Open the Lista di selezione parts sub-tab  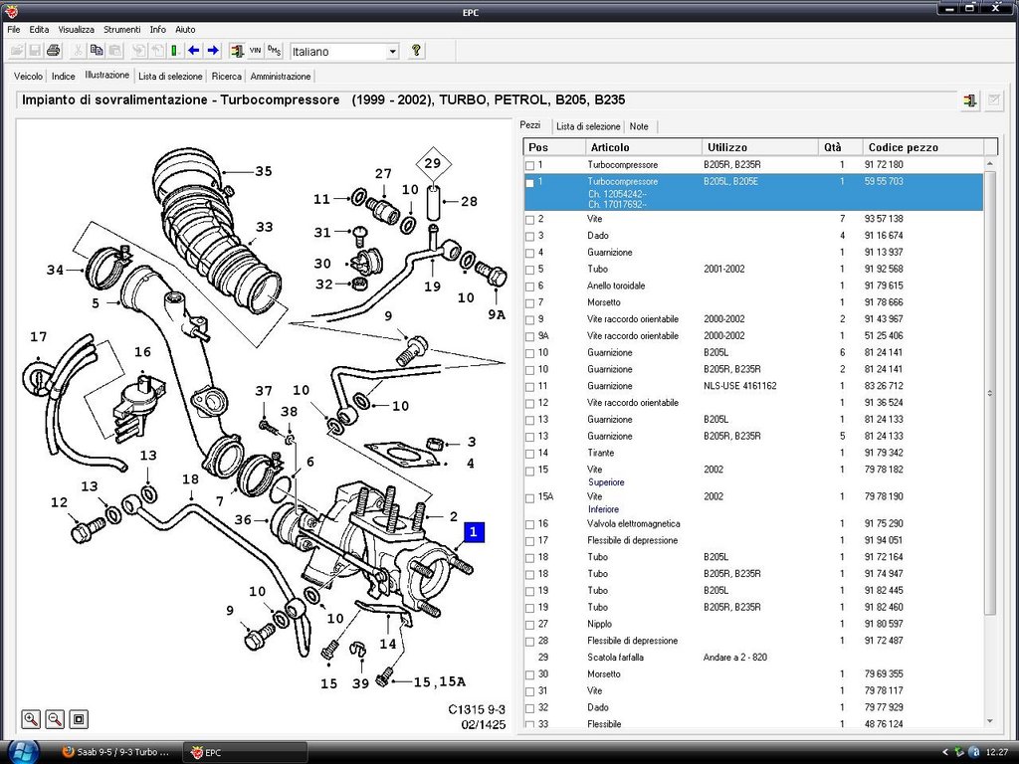(588, 126)
